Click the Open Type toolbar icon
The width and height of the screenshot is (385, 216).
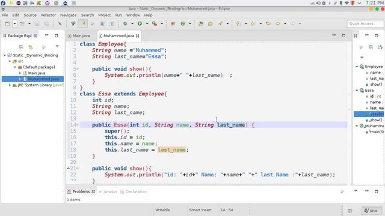201,23
